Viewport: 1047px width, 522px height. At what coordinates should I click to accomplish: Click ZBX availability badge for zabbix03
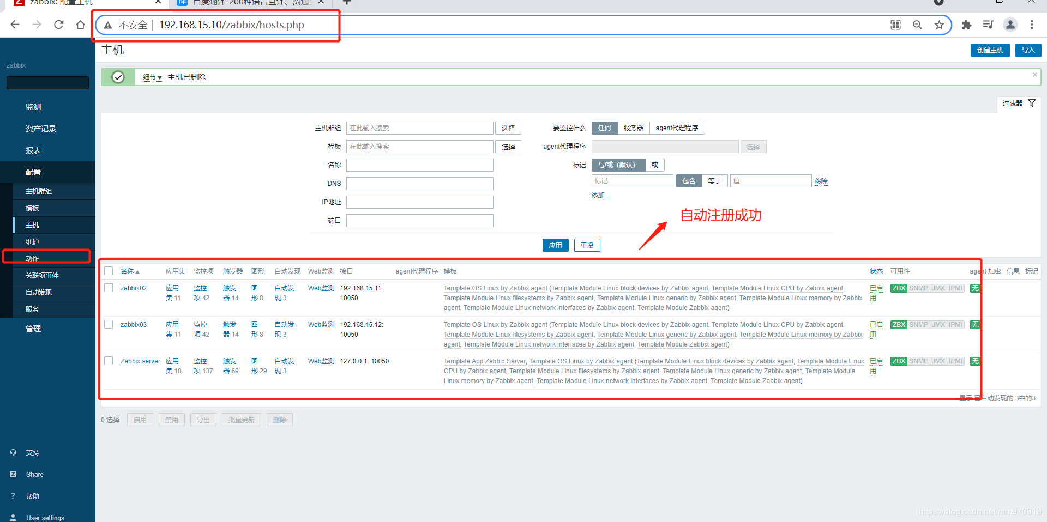[x=899, y=325]
